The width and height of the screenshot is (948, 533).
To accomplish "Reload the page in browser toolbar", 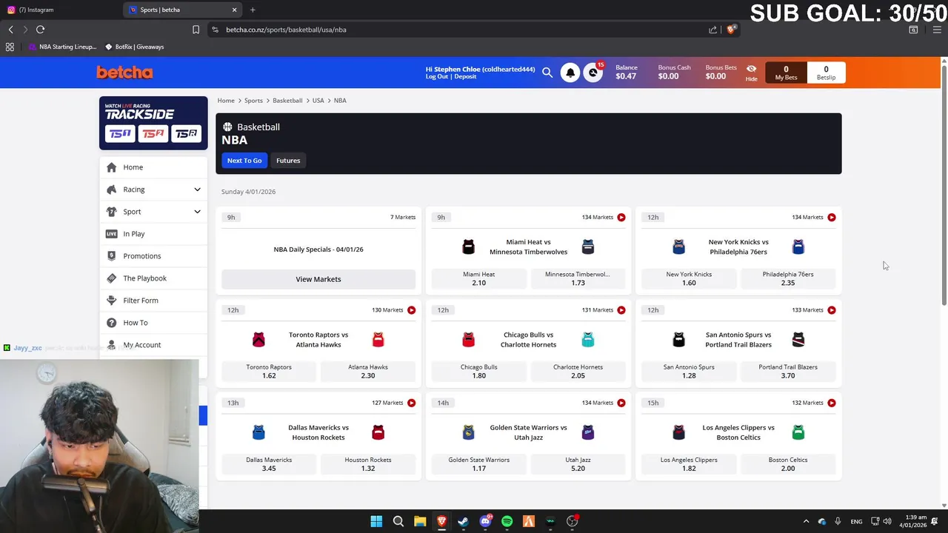I will 40,30.
